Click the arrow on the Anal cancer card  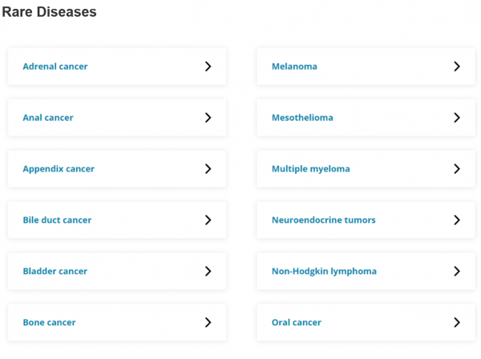point(208,118)
